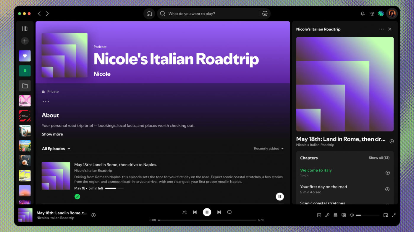Expand About with Show more
The height and width of the screenshot is (232, 414).
point(52,134)
